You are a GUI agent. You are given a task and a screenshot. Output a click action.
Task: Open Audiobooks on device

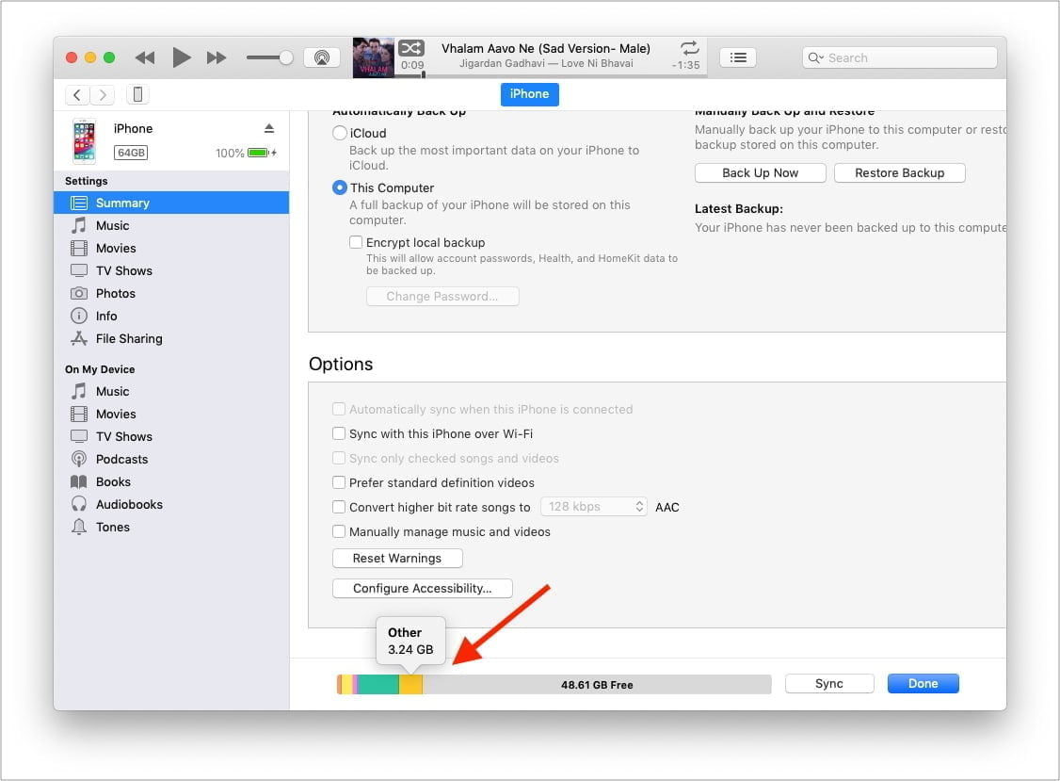(x=171, y=504)
